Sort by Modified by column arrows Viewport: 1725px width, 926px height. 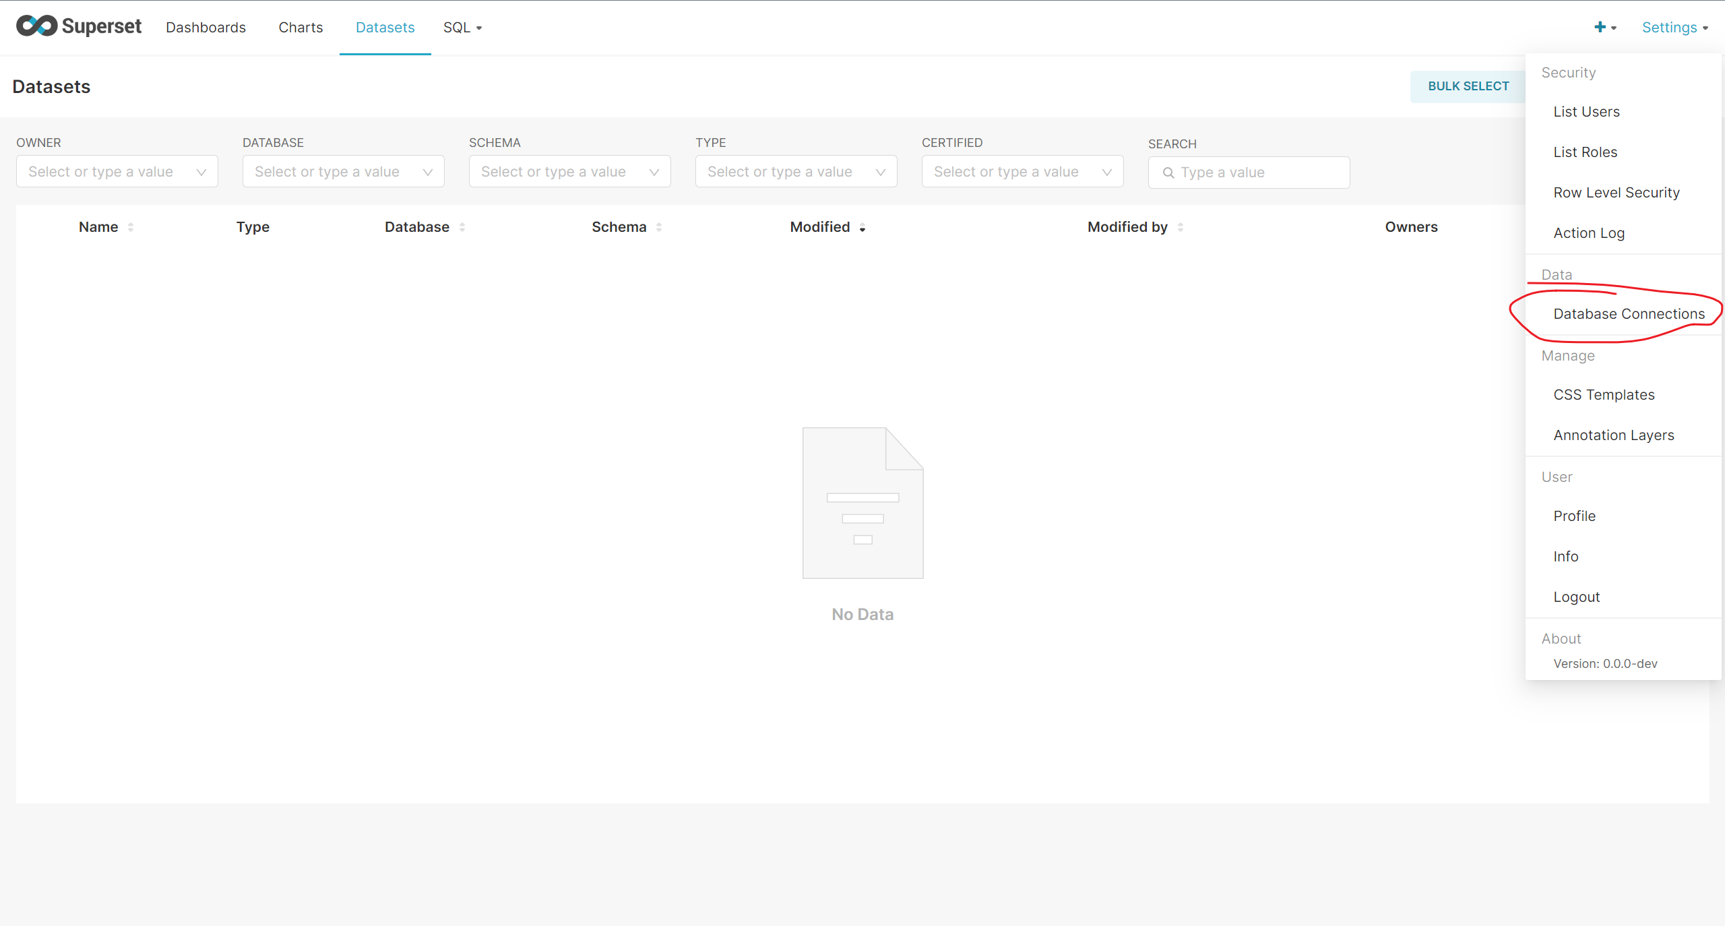pyautogui.click(x=1181, y=227)
